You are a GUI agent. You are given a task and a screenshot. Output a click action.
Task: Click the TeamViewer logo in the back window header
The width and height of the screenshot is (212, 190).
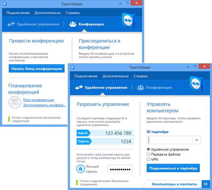click(x=128, y=20)
